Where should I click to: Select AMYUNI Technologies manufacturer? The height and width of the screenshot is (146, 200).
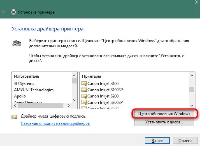tap(34, 90)
